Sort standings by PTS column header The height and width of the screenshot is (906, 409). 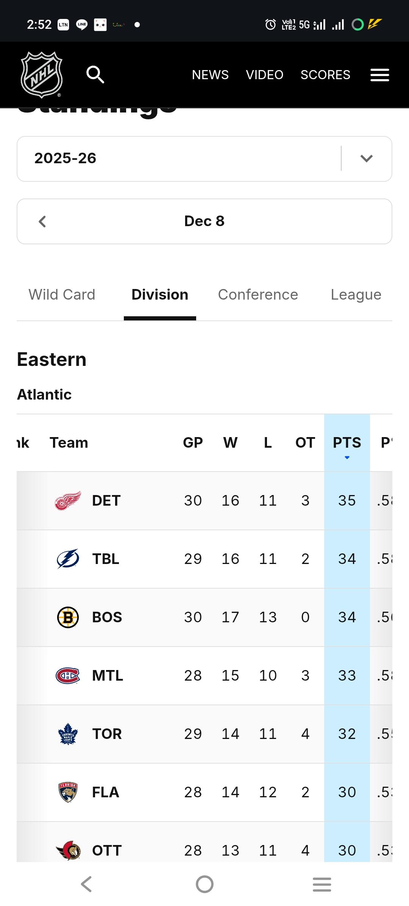click(x=347, y=443)
